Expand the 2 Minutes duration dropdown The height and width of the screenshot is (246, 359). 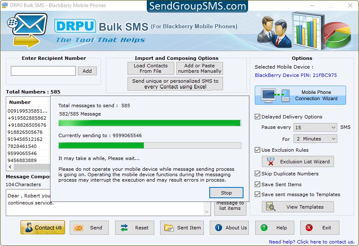pos(315,138)
